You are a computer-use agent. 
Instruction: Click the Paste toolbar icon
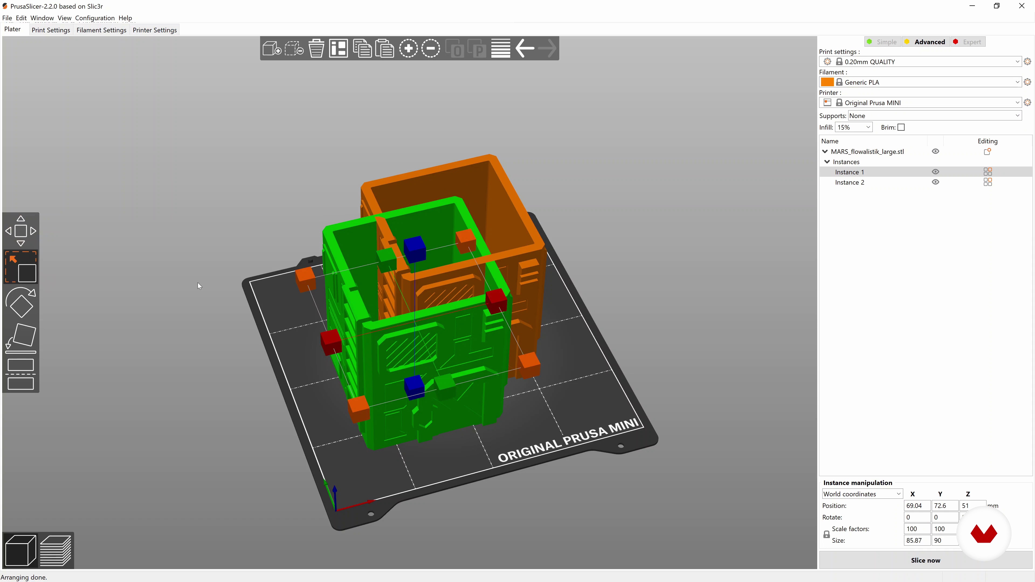385,48
